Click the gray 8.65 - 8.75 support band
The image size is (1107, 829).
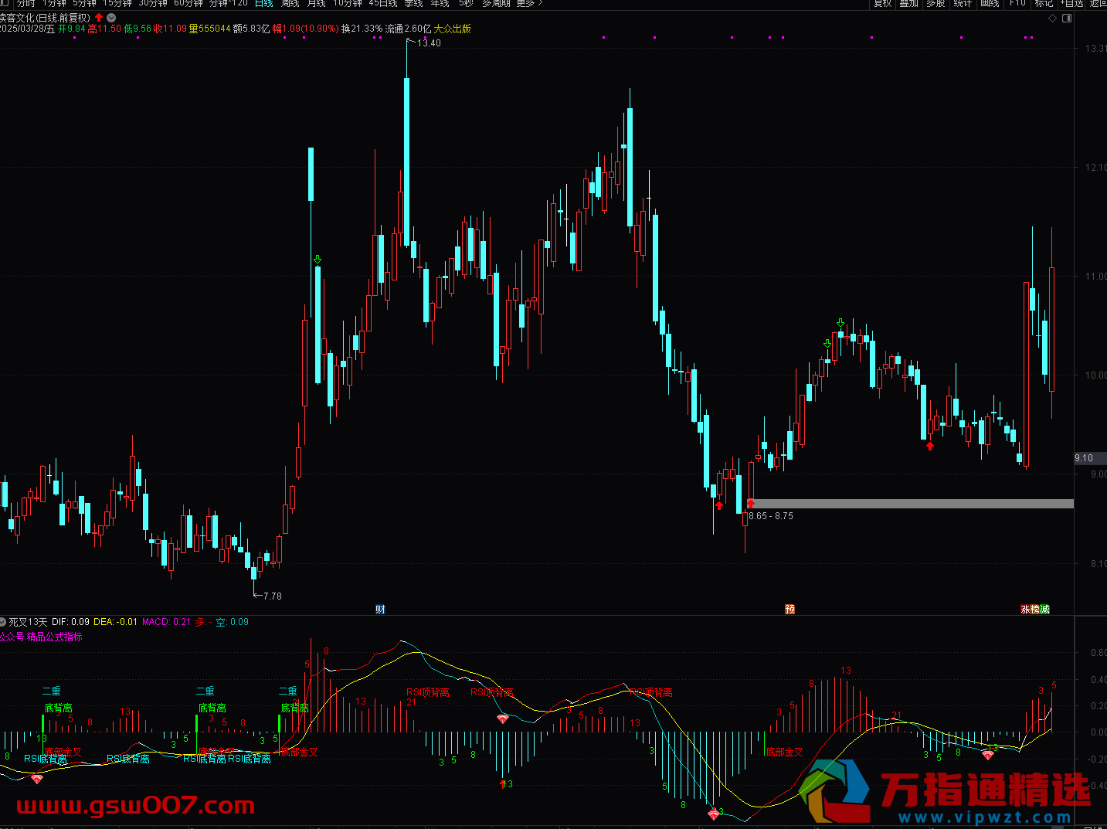point(912,504)
